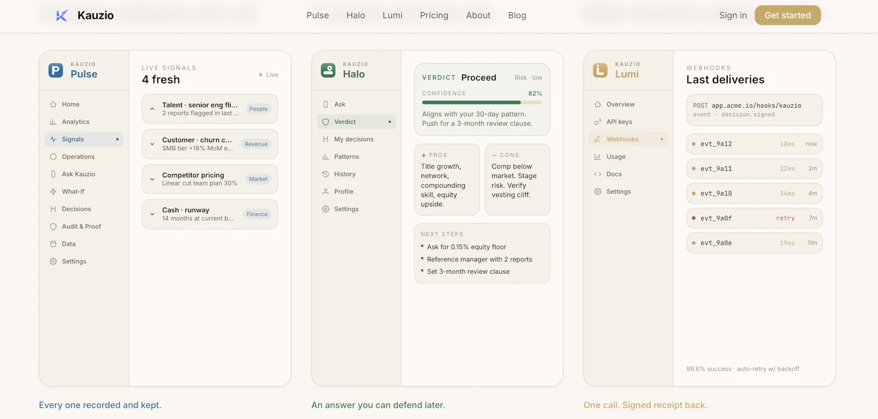Screen dimensions: 878x419
Task: Click 'One call. Signed receipt back.' caption
Action: pyautogui.click(x=645, y=405)
